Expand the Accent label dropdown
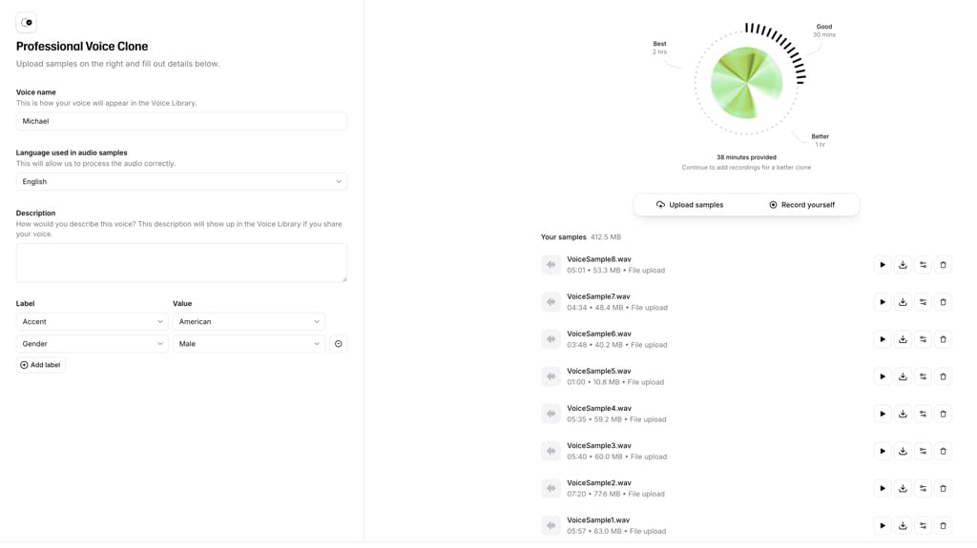 92,322
